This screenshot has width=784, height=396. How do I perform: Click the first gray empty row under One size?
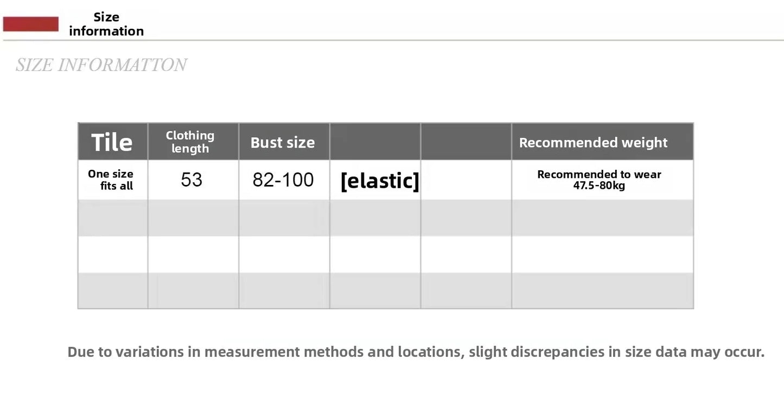pos(112,218)
